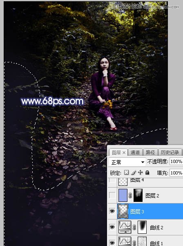Select the layer named 图层 3
The image size is (183, 246).
coord(137,212)
